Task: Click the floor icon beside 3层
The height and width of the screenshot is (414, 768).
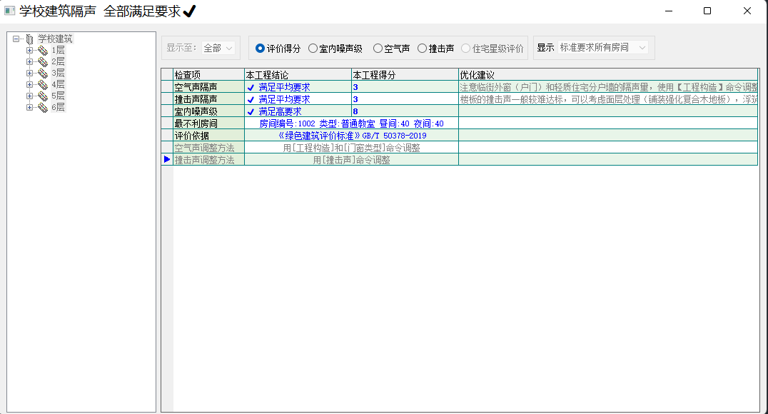Action: tap(42, 74)
